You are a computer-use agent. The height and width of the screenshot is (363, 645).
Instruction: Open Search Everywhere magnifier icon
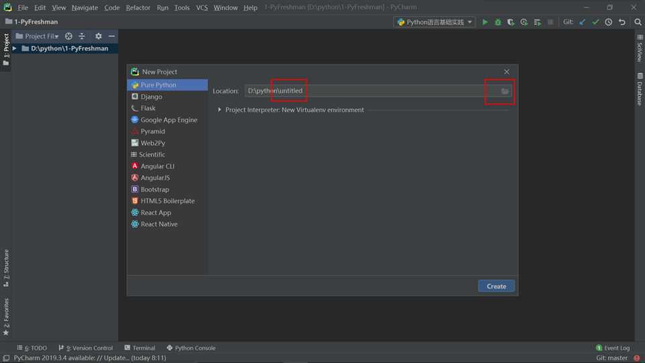point(638,22)
